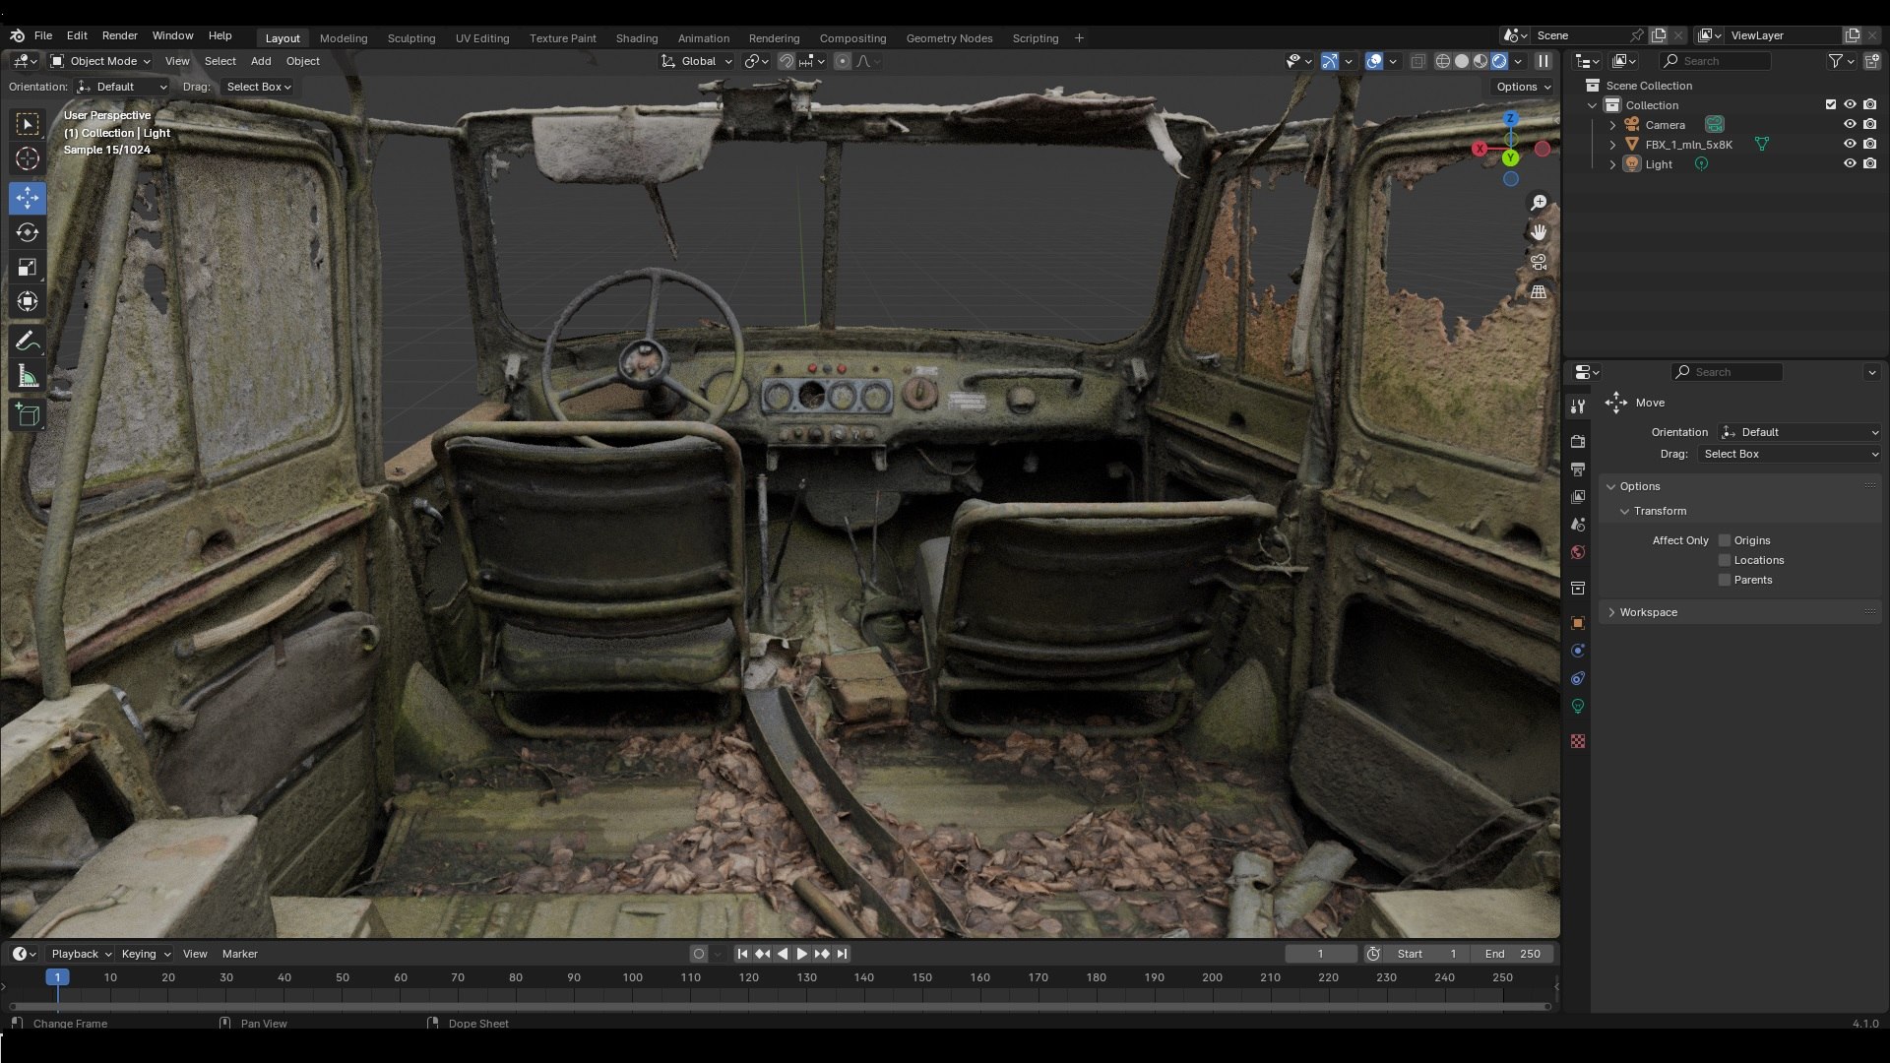The image size is (1890, 1063).
Task: Switch to rendered viewport shading
Action: tap(1499, 61)
